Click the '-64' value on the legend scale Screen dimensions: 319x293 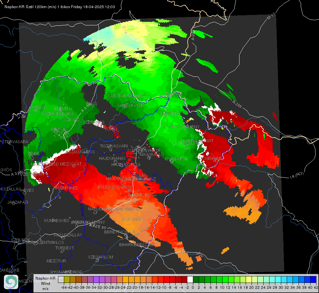tap(64, 287)
